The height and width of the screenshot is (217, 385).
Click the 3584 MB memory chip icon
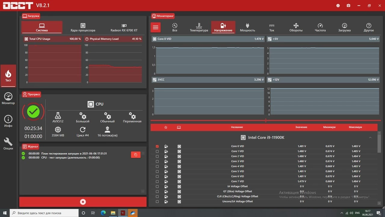(x=58, y=130)
